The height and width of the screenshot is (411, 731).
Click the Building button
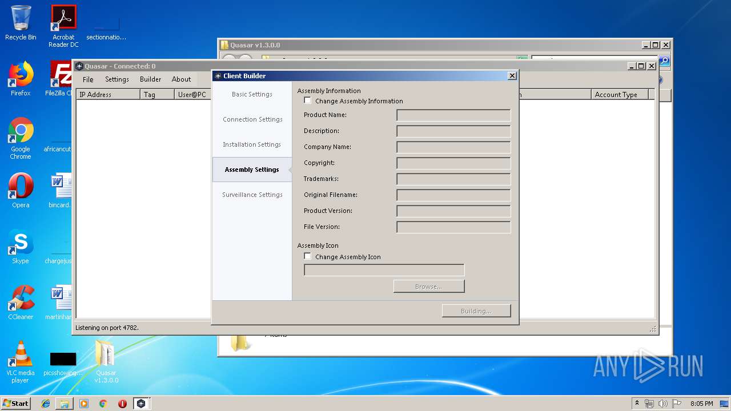pos(476,311)
